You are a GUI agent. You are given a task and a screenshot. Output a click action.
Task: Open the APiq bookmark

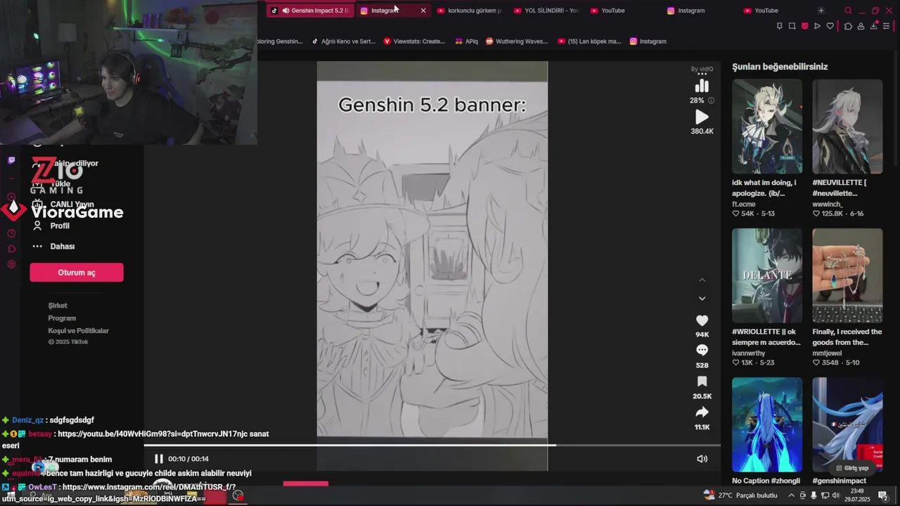[466, 41]
